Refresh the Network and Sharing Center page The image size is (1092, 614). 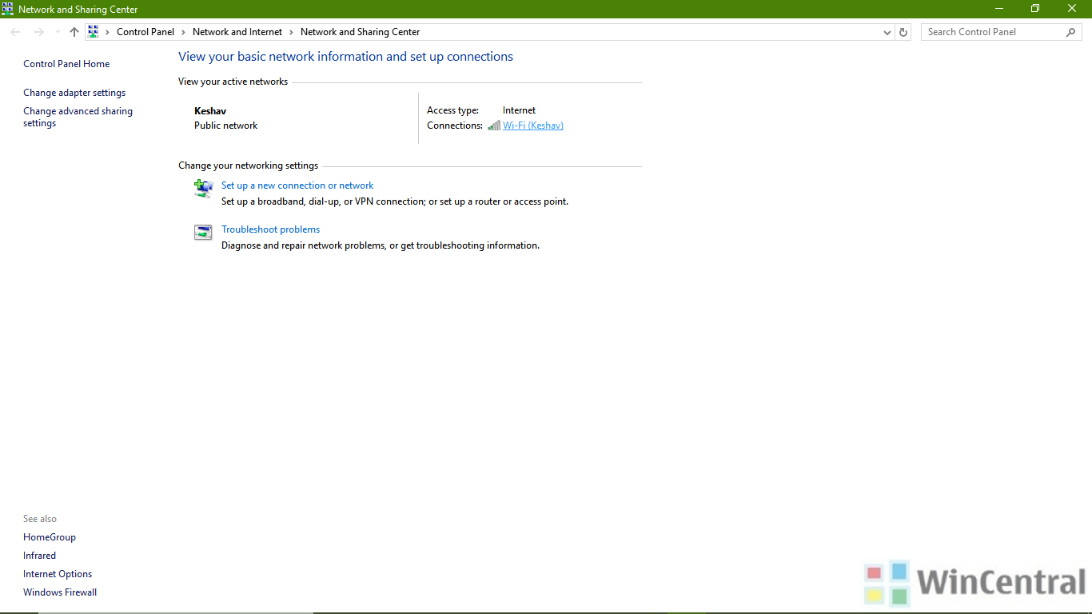coord(903,32)
